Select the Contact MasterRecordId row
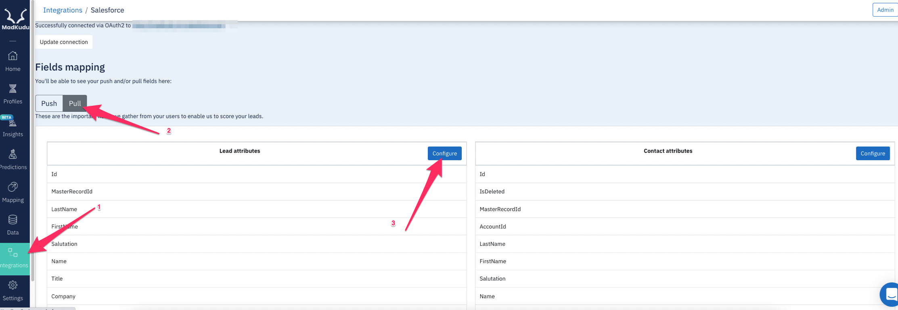This screenshot has height=310, width=898. [685, 209]
